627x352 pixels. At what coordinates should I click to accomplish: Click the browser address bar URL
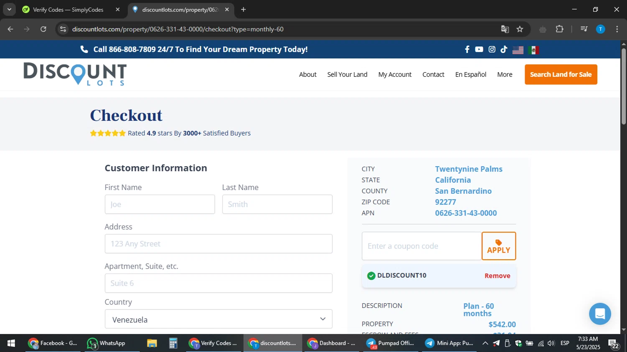click(178, 29)
